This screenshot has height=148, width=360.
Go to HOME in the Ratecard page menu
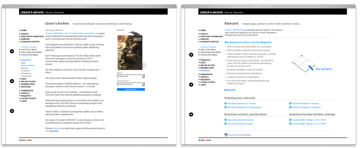tap(203, 30)
